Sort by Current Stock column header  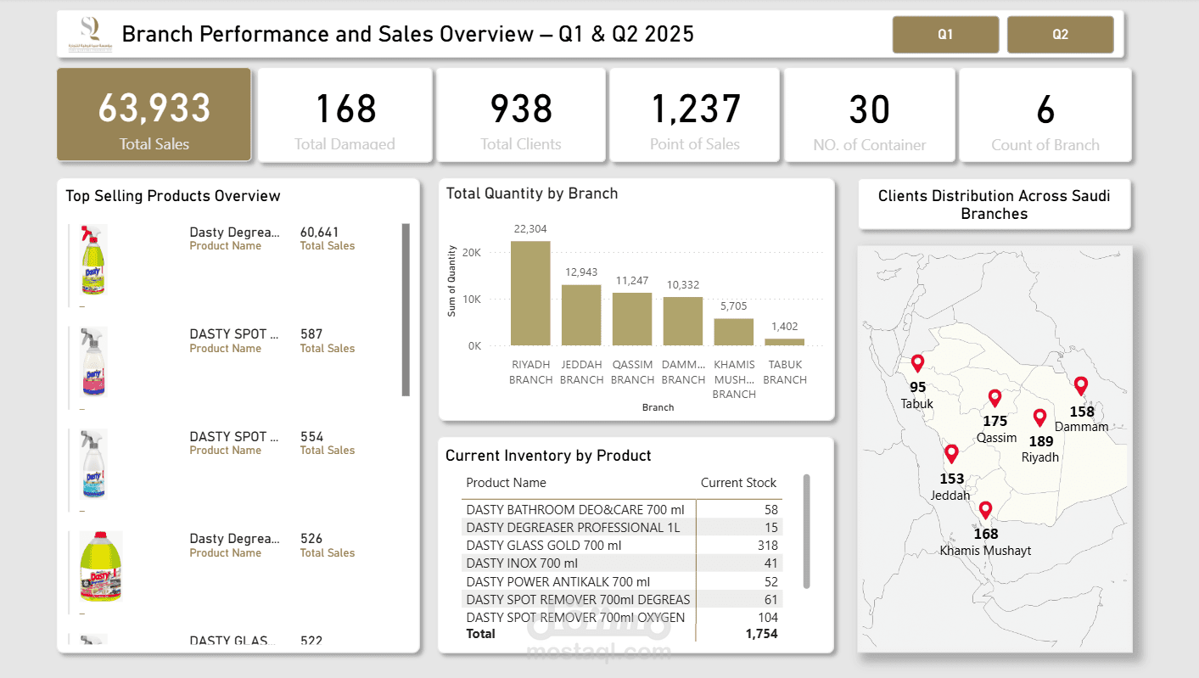tap(738, 483)
